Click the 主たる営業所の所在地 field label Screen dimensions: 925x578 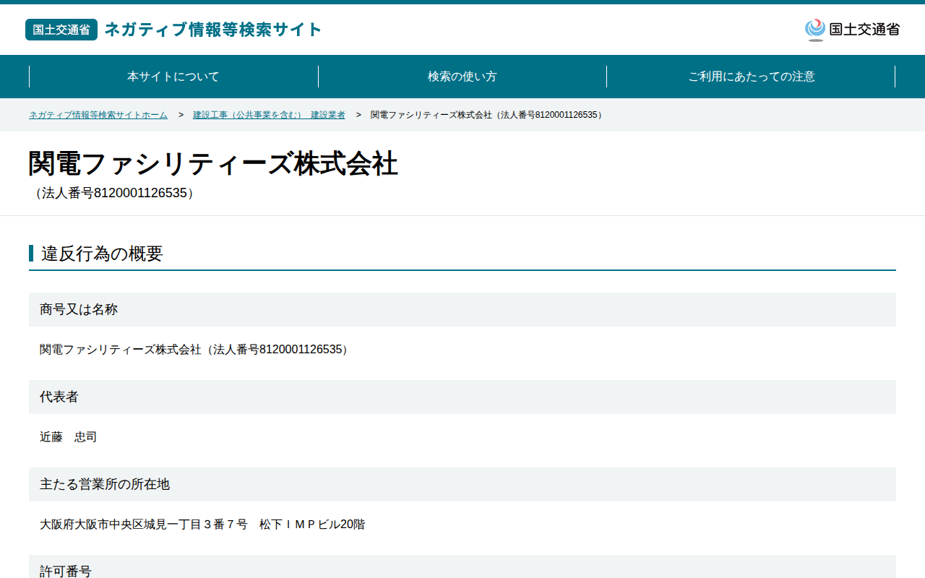point(105,484)
